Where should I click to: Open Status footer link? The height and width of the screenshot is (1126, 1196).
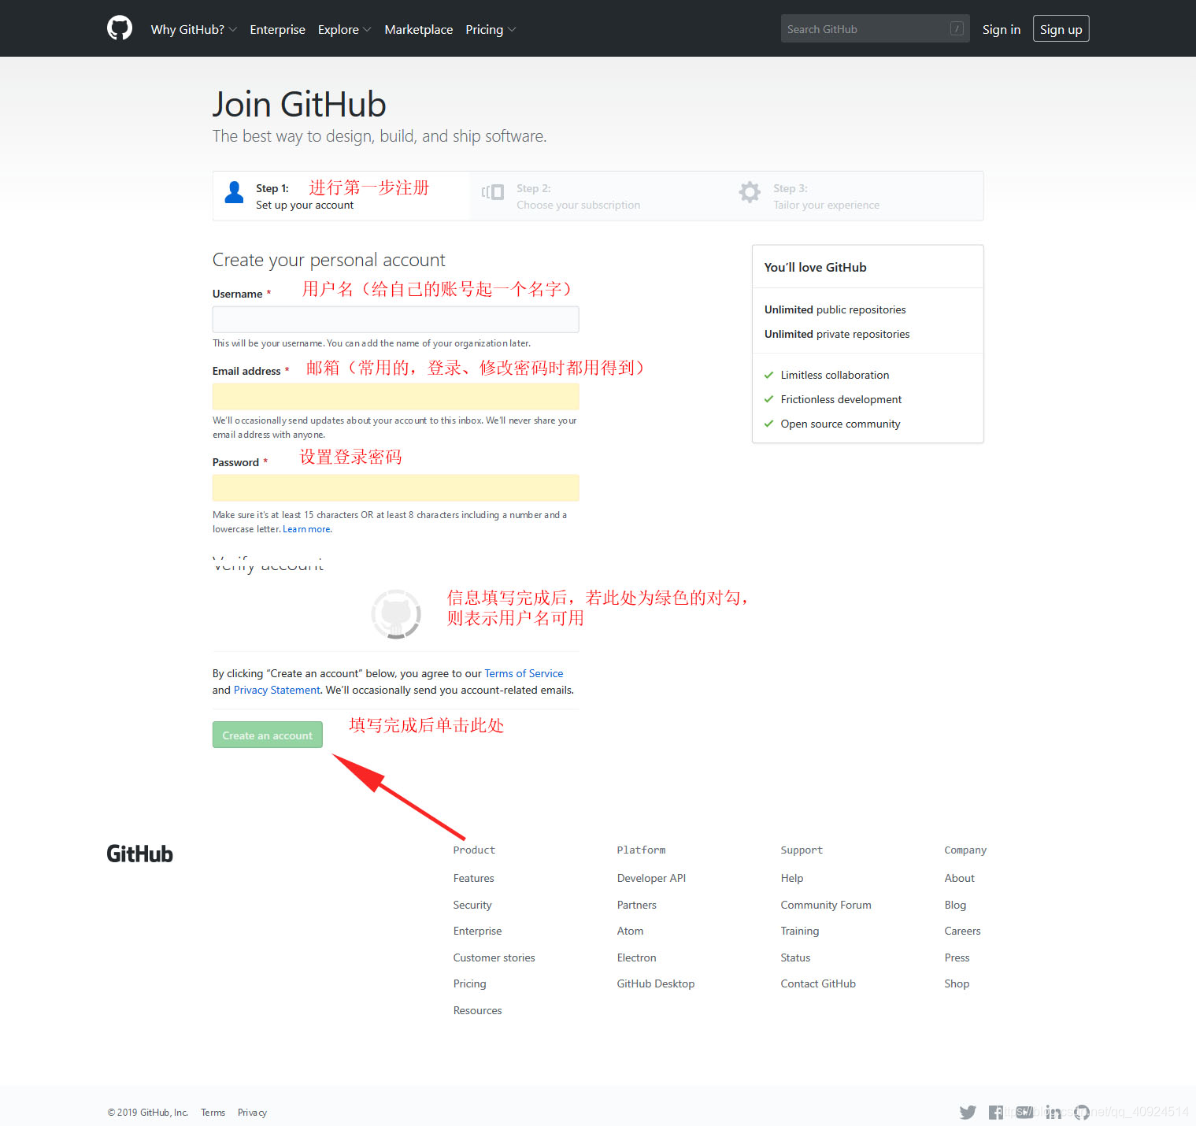795,957
